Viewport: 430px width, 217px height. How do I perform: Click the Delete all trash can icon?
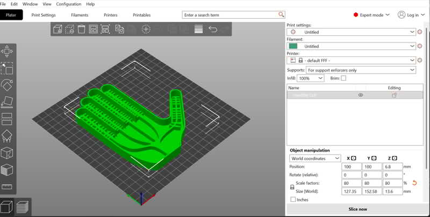click(x=82, y=29)
